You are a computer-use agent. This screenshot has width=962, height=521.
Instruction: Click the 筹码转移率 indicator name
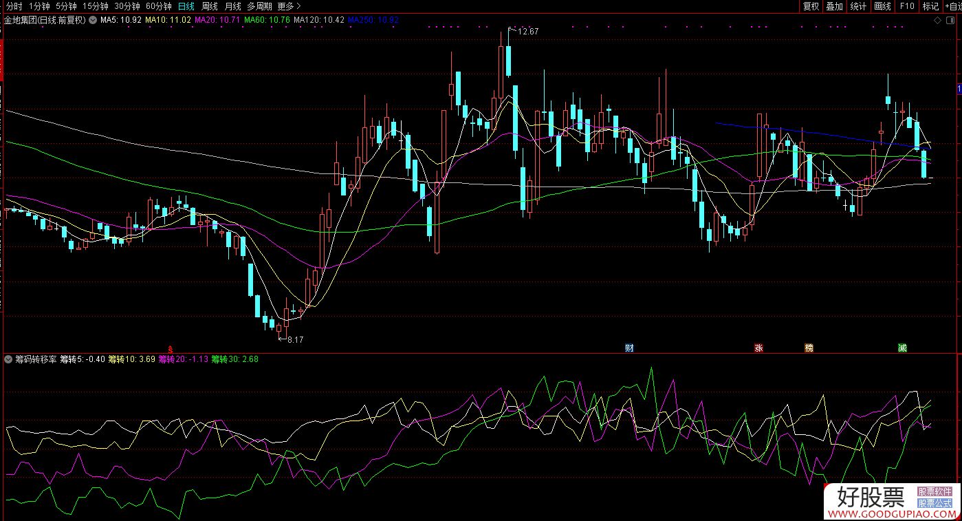(36, 359)
